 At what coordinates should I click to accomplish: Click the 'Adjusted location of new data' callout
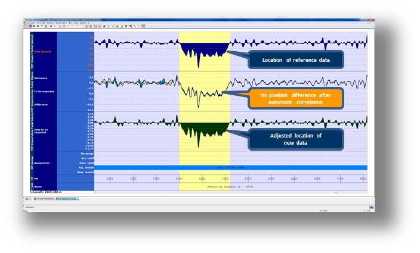pyautogui.click(x=295, y=140)
